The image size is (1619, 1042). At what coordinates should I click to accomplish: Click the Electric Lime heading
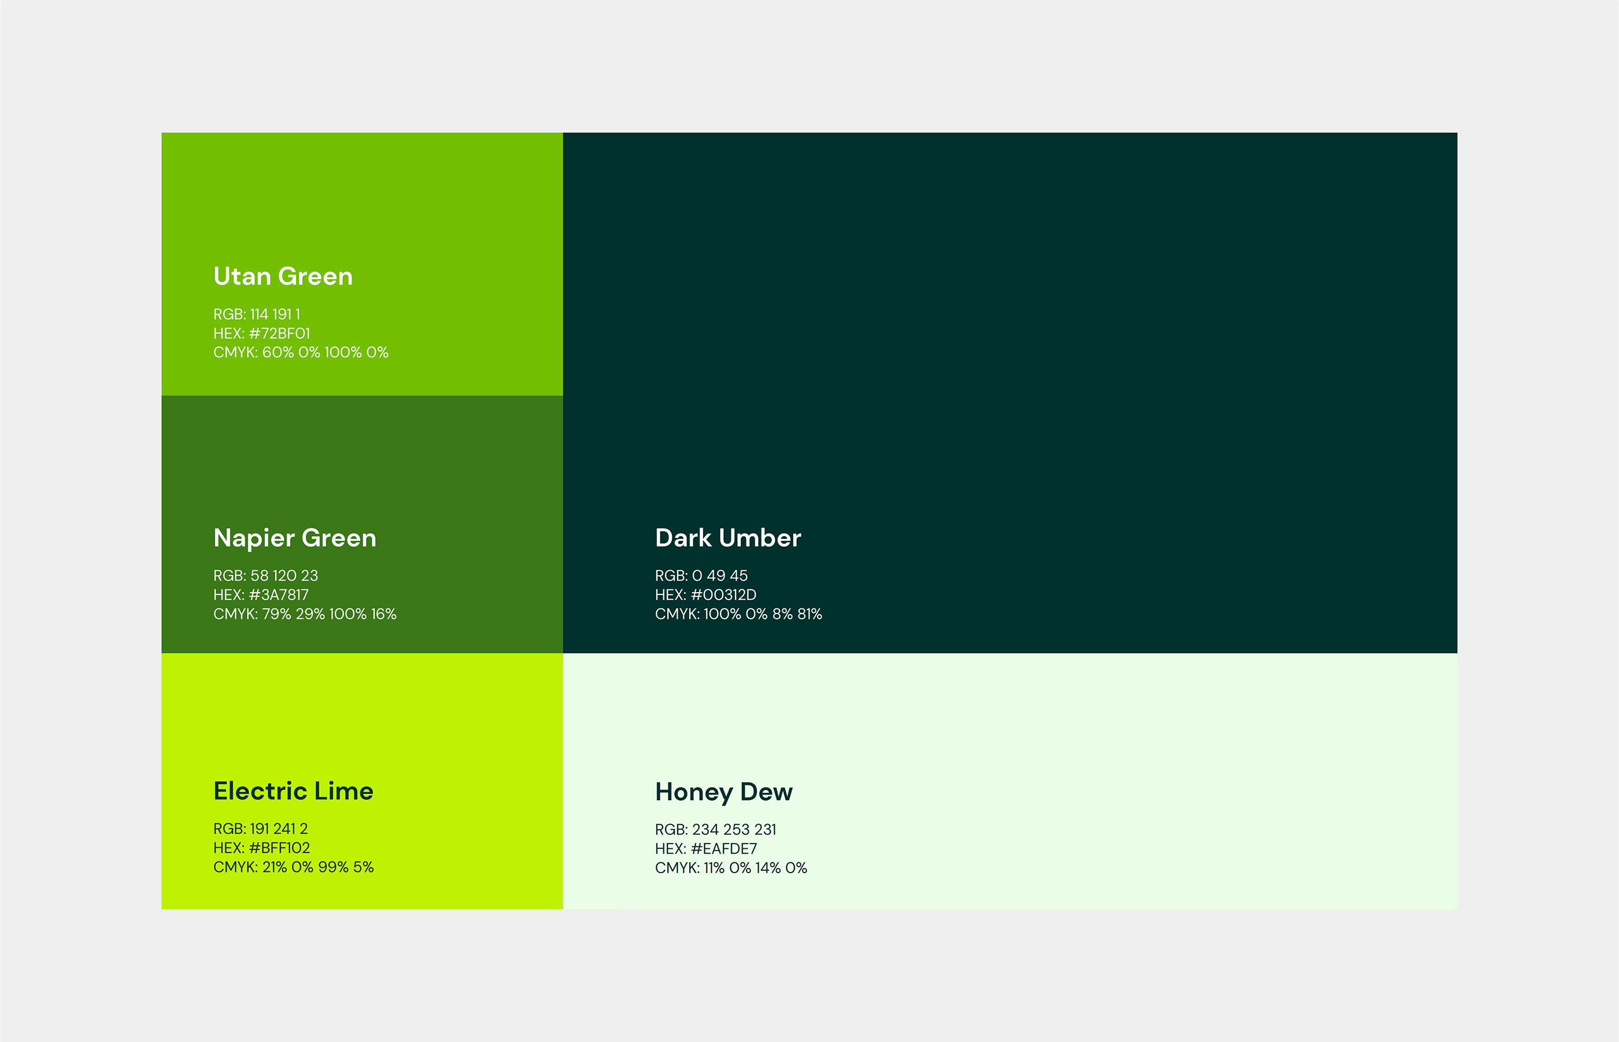click(294, 791)
